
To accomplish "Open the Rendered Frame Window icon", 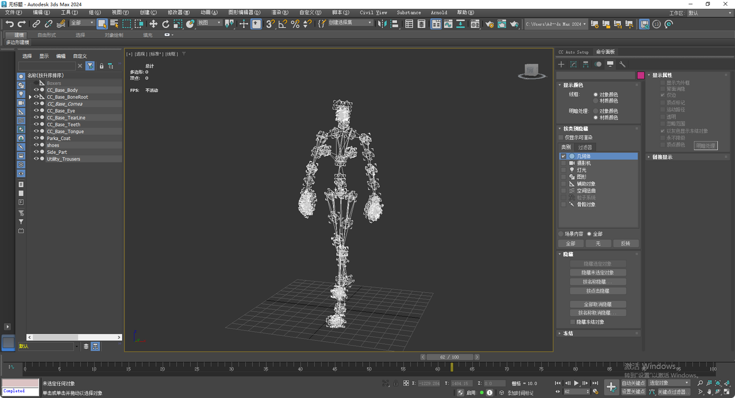I will click(502, 23).
